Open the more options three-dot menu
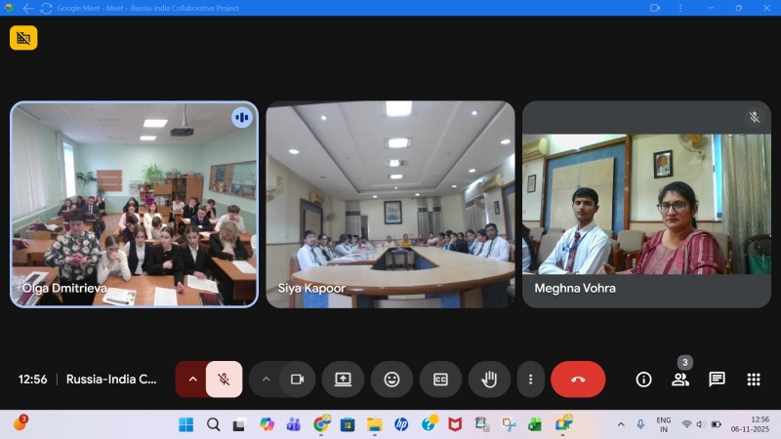 (x=530, y=379)
